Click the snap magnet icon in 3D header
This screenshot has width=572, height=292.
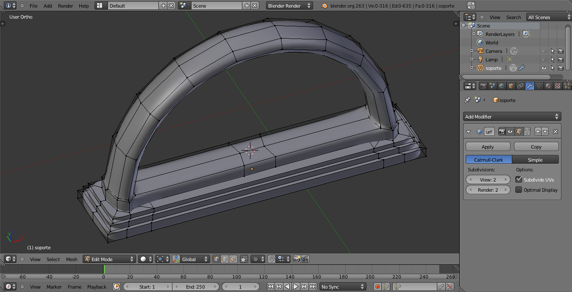coord(272,259)
